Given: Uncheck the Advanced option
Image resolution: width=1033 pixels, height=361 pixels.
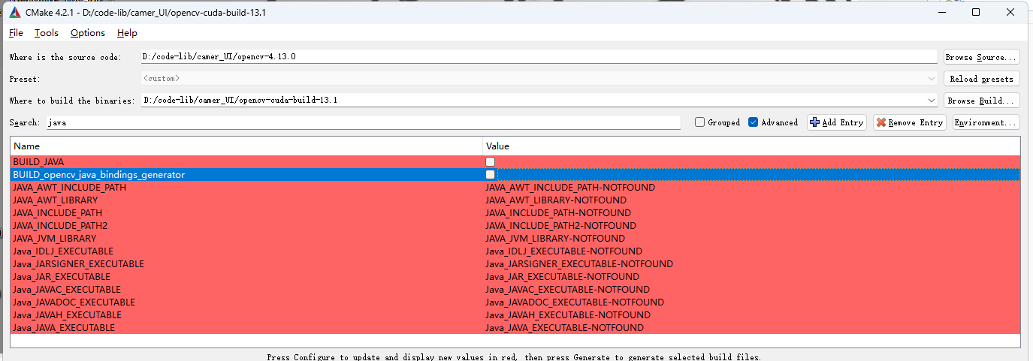Looking at the screenshot, I should point(753,122).
